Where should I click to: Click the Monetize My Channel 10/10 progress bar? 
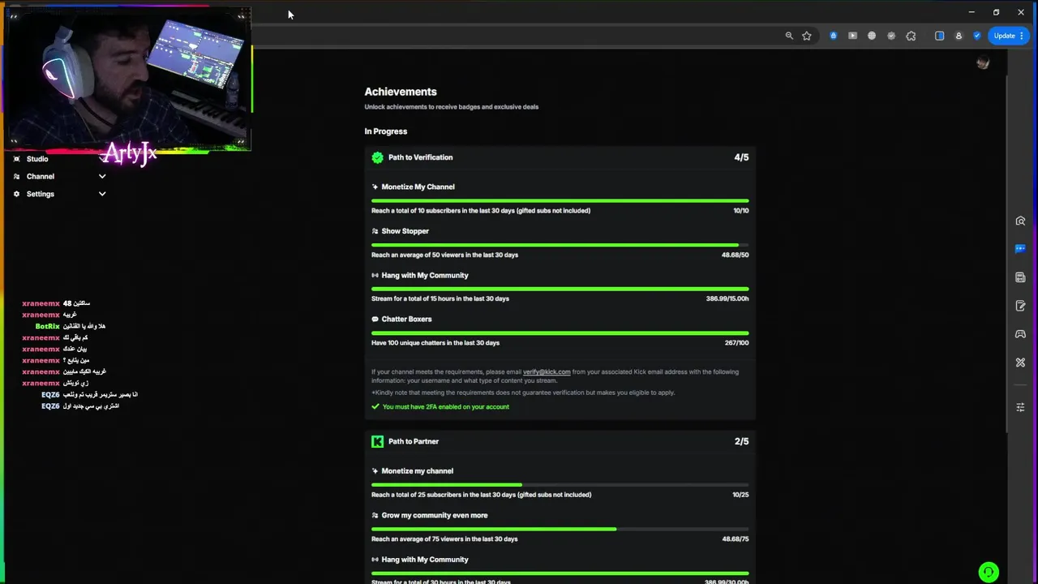pos(560,200)
